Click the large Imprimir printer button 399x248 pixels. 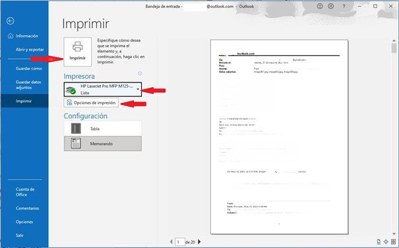point(78,51)
